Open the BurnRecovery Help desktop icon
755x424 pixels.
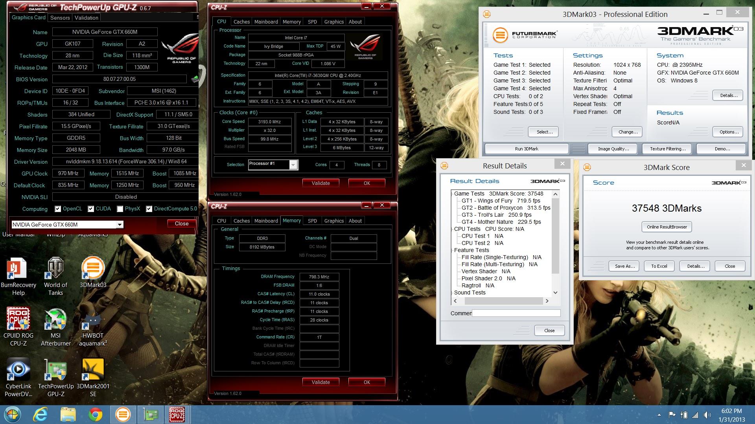[18, 277]
